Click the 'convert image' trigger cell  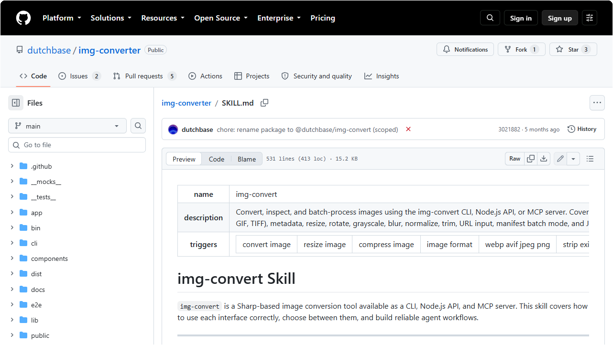tap(267, 244)
